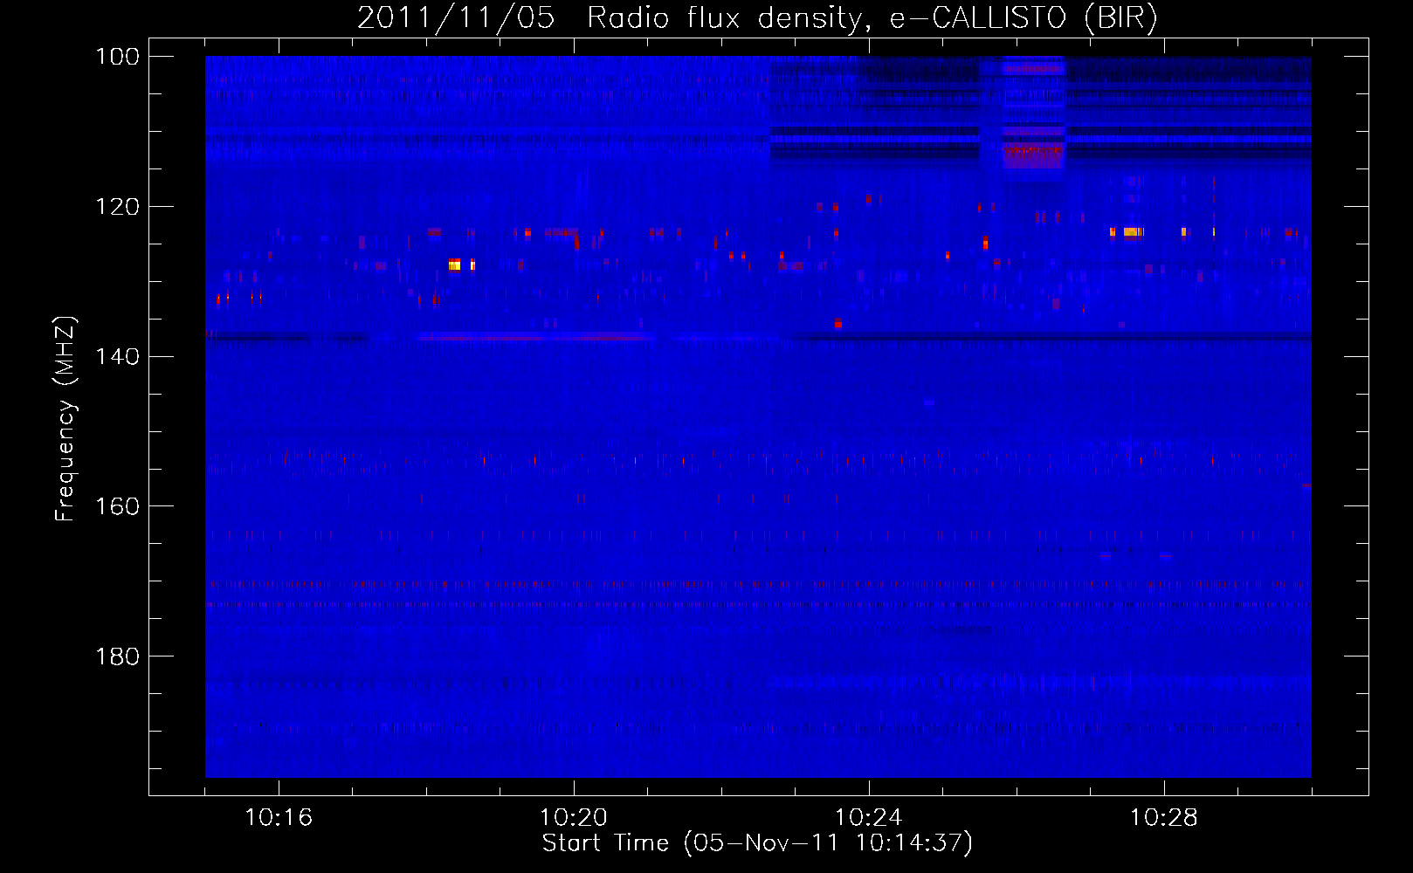Click the 10:28 time tick label
This screenshot has height=873, width=1413.
(1164, 818)
